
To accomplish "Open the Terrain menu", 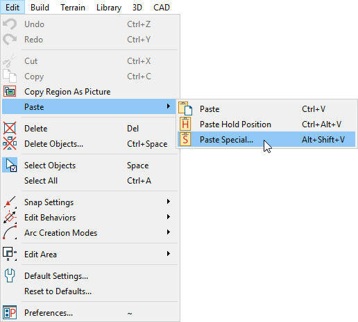I will (73, 8).
